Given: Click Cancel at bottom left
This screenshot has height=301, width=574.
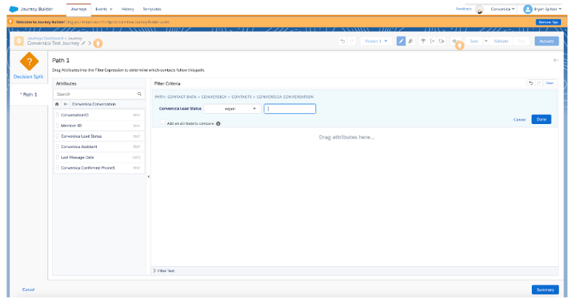Looking at the screenshot, I should point(28,289).
